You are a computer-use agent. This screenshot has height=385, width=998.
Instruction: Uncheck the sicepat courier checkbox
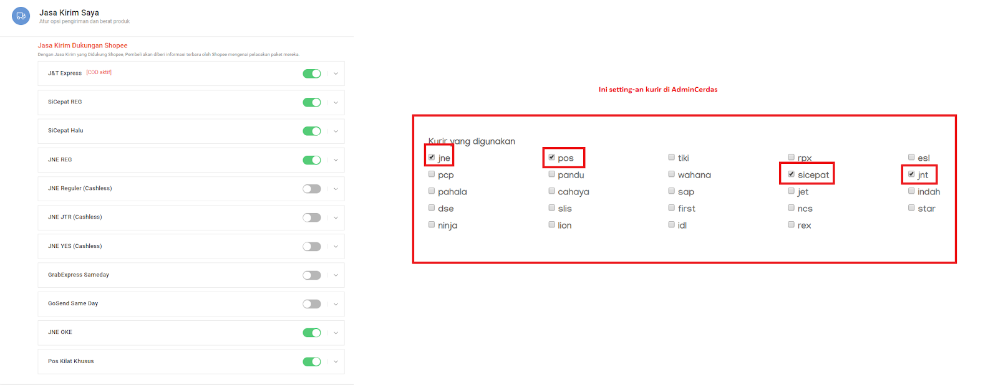792,174
